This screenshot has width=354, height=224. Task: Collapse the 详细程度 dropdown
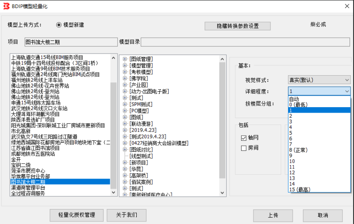(347, 91)
